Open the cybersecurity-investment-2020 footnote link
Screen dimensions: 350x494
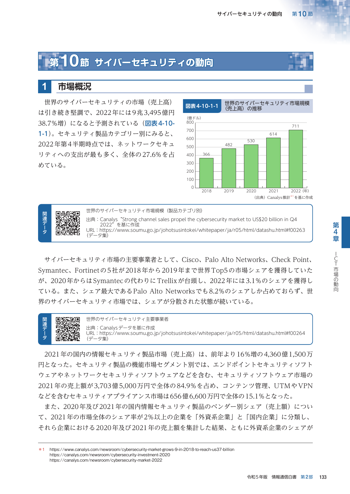click(110, 455)
